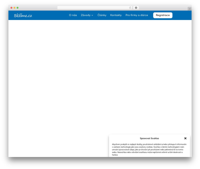The height and width of the screenshot is (169, 200).
Task: Click the yellow minimize window button
Action: pyautogui.click(x=14, y=8)
